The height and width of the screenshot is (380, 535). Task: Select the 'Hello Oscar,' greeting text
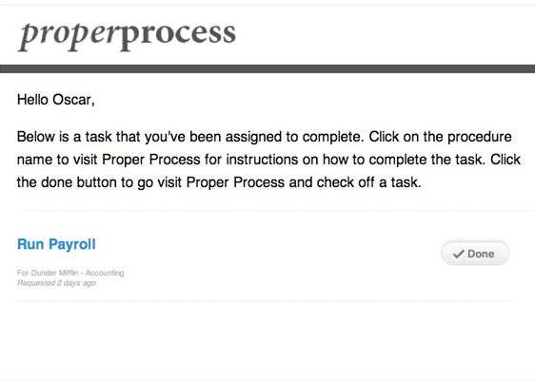point(55,100)
